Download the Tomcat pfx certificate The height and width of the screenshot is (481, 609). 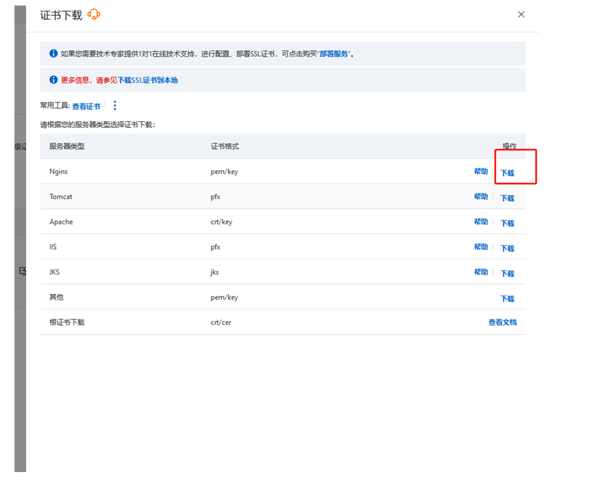[x=507, y=198]
